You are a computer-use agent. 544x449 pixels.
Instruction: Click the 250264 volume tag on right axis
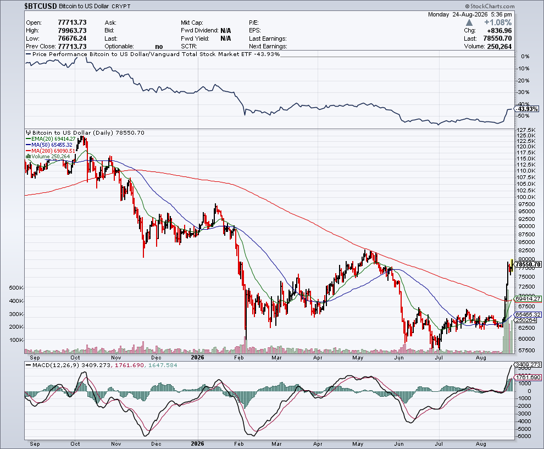click(526, 320)
